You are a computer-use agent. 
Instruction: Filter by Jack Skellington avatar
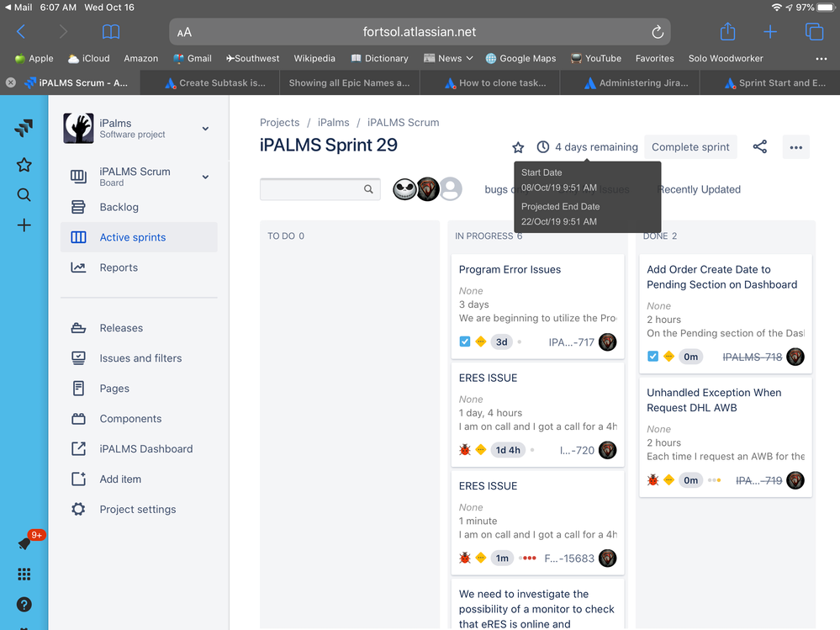pos(404,189)
